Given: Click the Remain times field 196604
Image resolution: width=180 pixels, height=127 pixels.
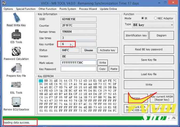Looking at the screenshot, I should pos(78,32).
